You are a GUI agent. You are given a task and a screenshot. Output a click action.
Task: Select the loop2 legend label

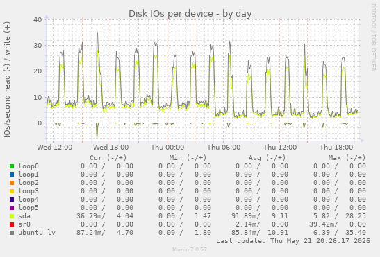click(x=28, y=183)
